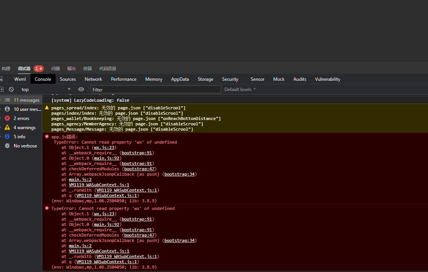
Task: Filter by 10 user messages
Action: coord(21,109)
